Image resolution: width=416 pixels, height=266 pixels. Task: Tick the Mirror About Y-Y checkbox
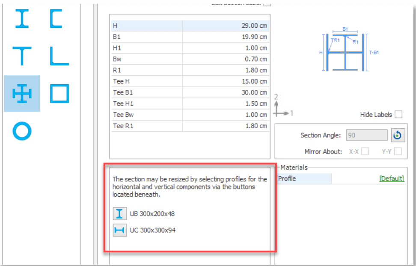coord(398,151)
